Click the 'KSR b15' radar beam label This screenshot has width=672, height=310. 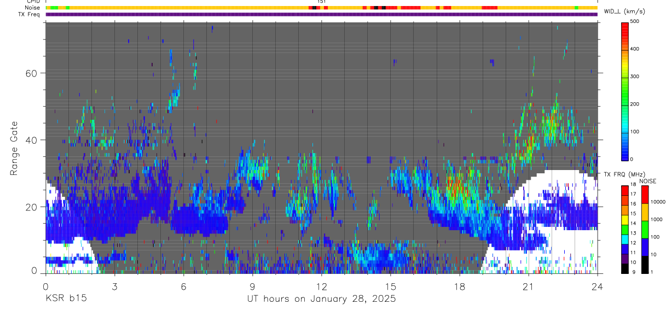point(66,299)
